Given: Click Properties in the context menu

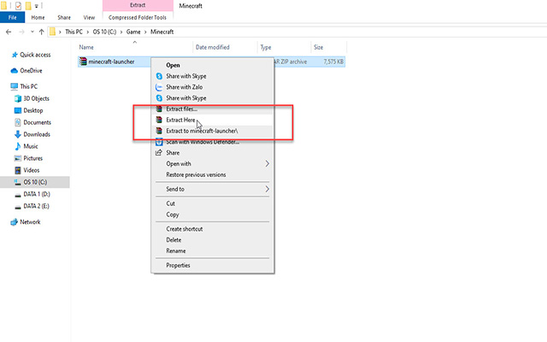Looking at the screenshot, I should click(178, 265).
